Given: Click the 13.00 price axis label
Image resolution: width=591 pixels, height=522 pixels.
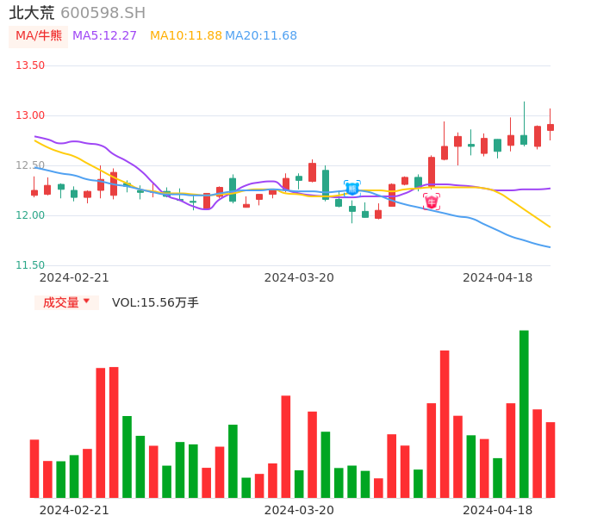Looking at the screenshot, I should coord(30,115).
